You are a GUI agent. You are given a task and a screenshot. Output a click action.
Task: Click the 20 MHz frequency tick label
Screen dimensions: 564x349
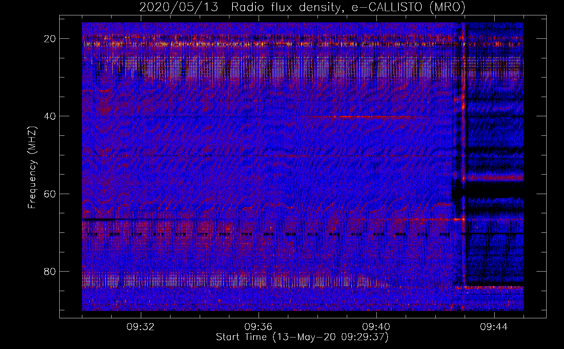click(x=50, y=39)
